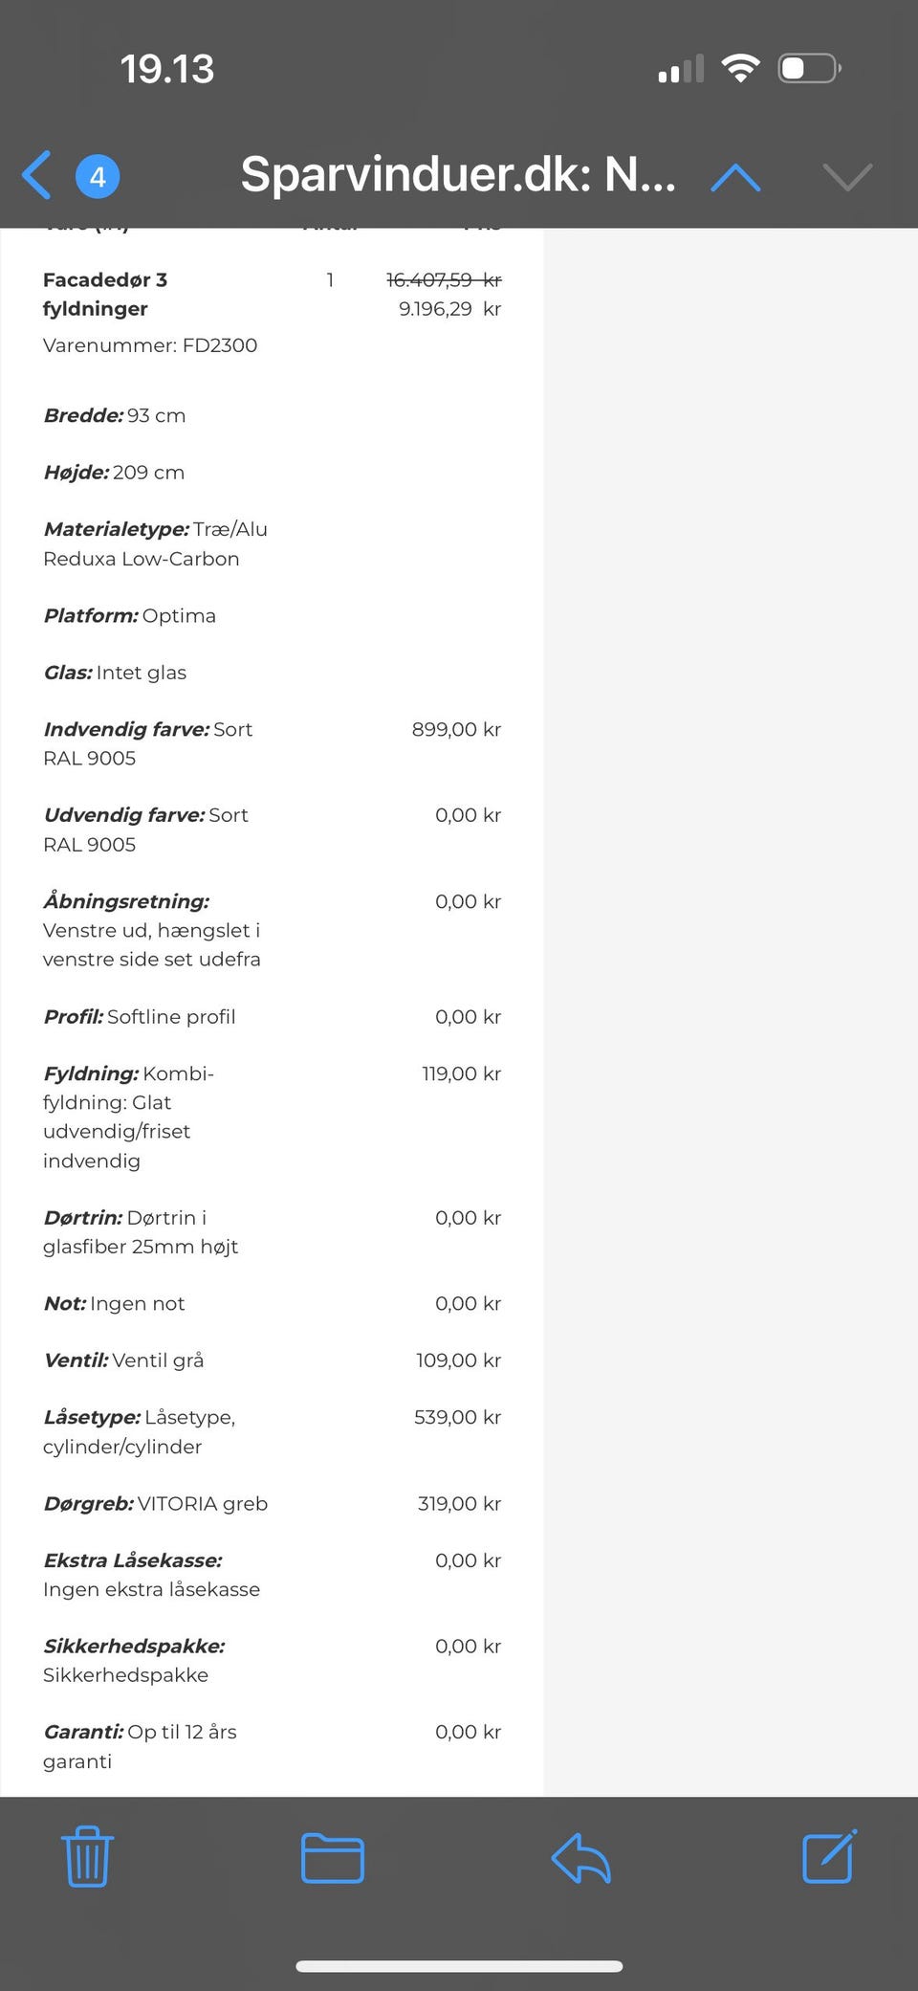Tap the cellular signal bars
This screenshot has width=918, height=1991.
click(x=681, y=69)
